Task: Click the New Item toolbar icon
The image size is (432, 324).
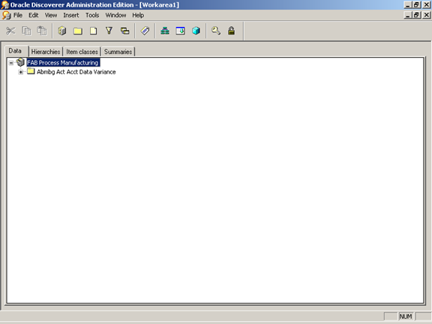Action: pos(94,31)
